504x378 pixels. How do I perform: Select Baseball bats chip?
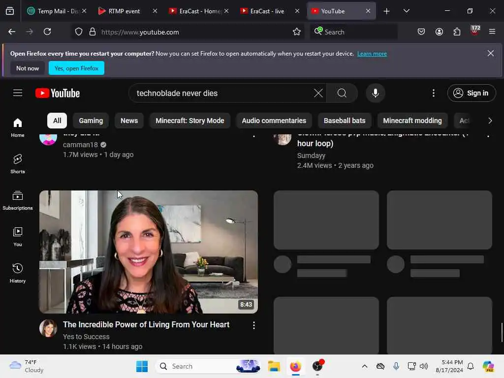(x=345, y=121)
